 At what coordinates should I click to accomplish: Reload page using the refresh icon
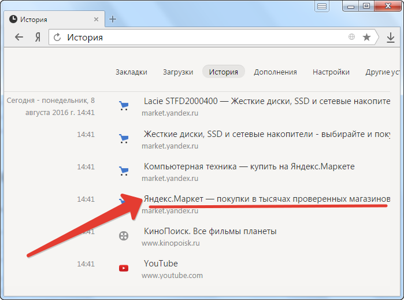(57, 38)
